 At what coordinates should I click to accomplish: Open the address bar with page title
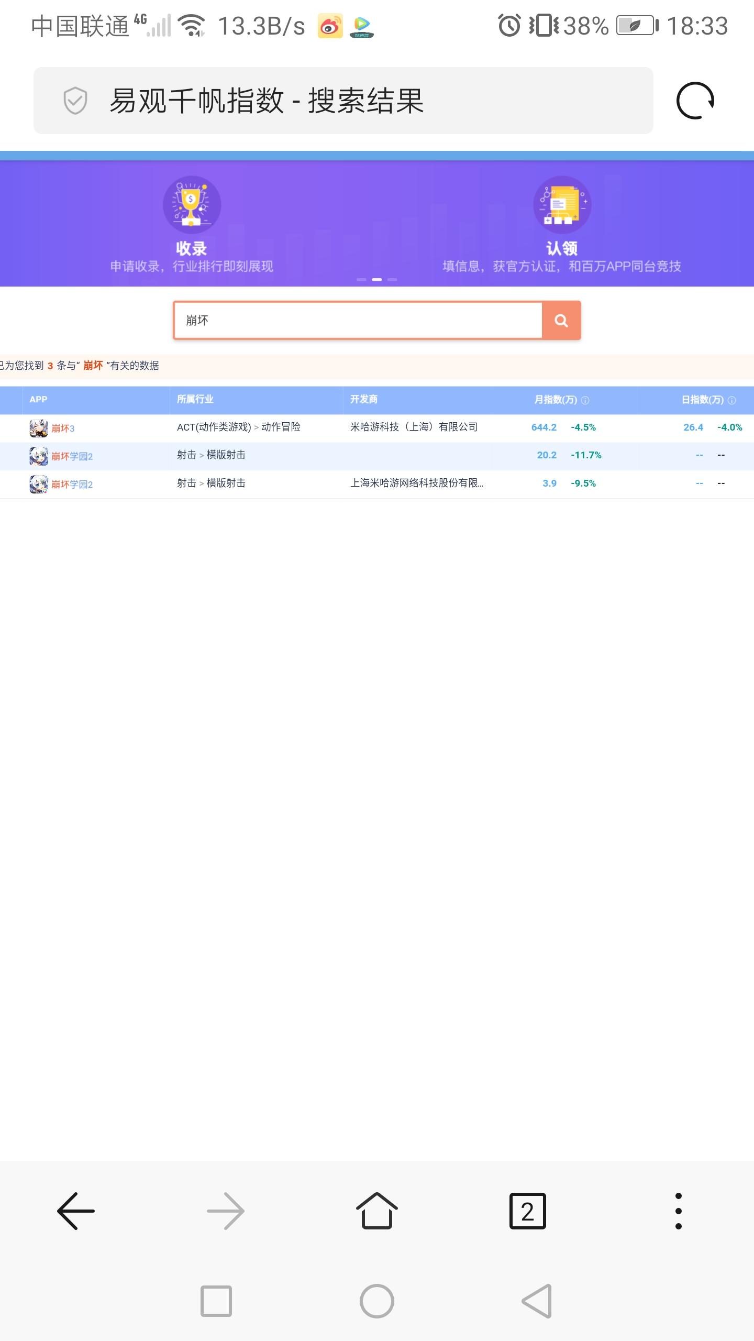[x=343, y=101]
